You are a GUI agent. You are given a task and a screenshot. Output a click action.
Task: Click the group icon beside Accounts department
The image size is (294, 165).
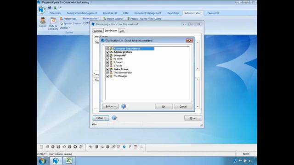(x=111, y=49)
